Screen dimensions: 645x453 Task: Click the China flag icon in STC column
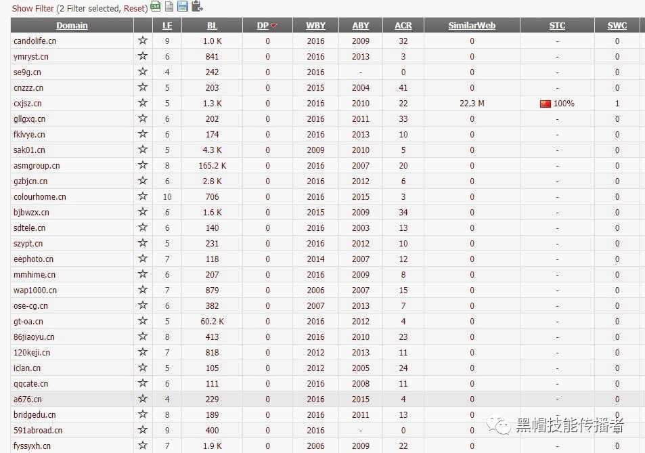click(546, 104)
